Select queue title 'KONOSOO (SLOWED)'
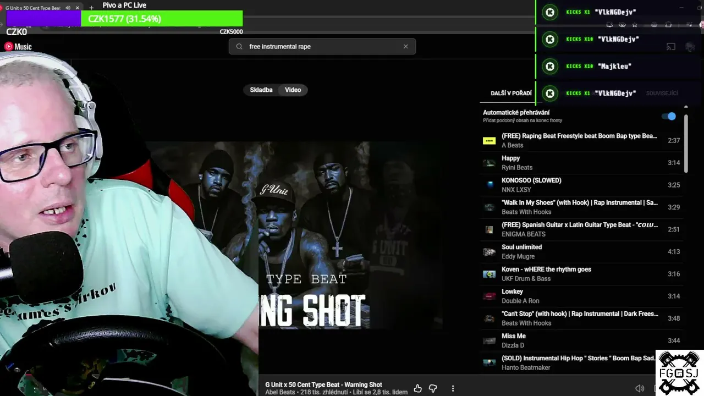The width and height of the screenshot is (704, 396). (x=531, y=180)
